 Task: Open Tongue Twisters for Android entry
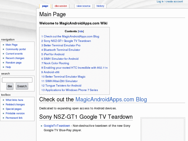tap(61, 86)
